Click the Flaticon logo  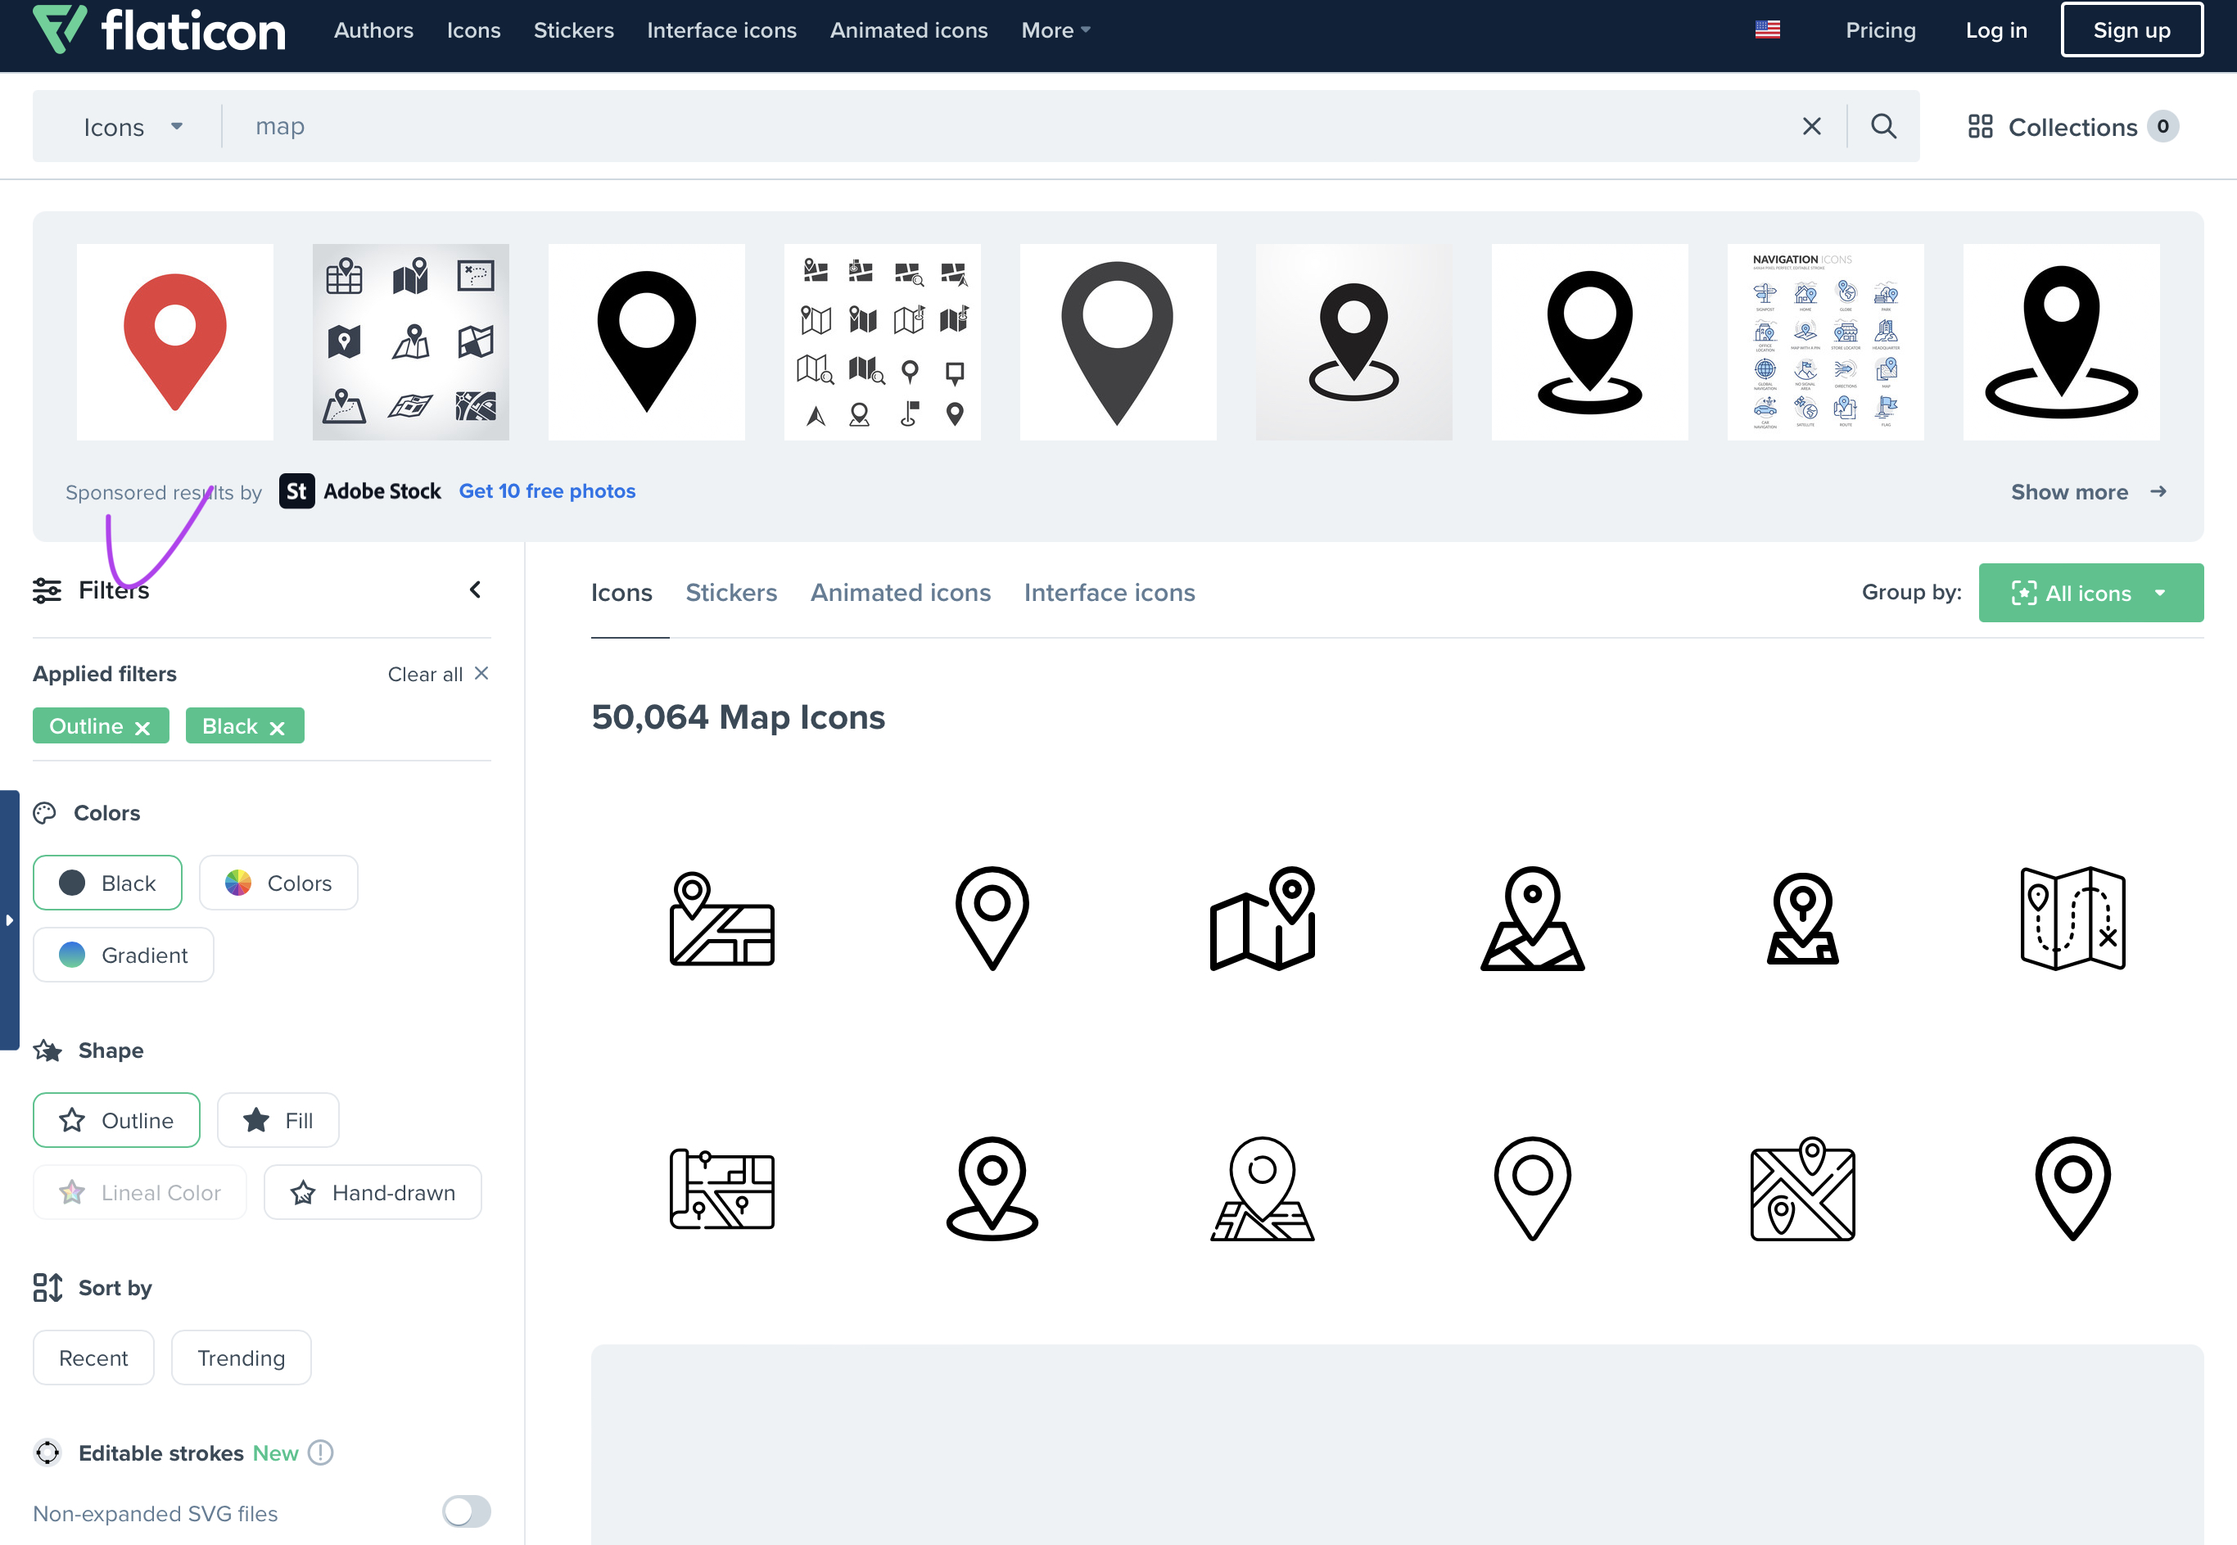(160, 30)
